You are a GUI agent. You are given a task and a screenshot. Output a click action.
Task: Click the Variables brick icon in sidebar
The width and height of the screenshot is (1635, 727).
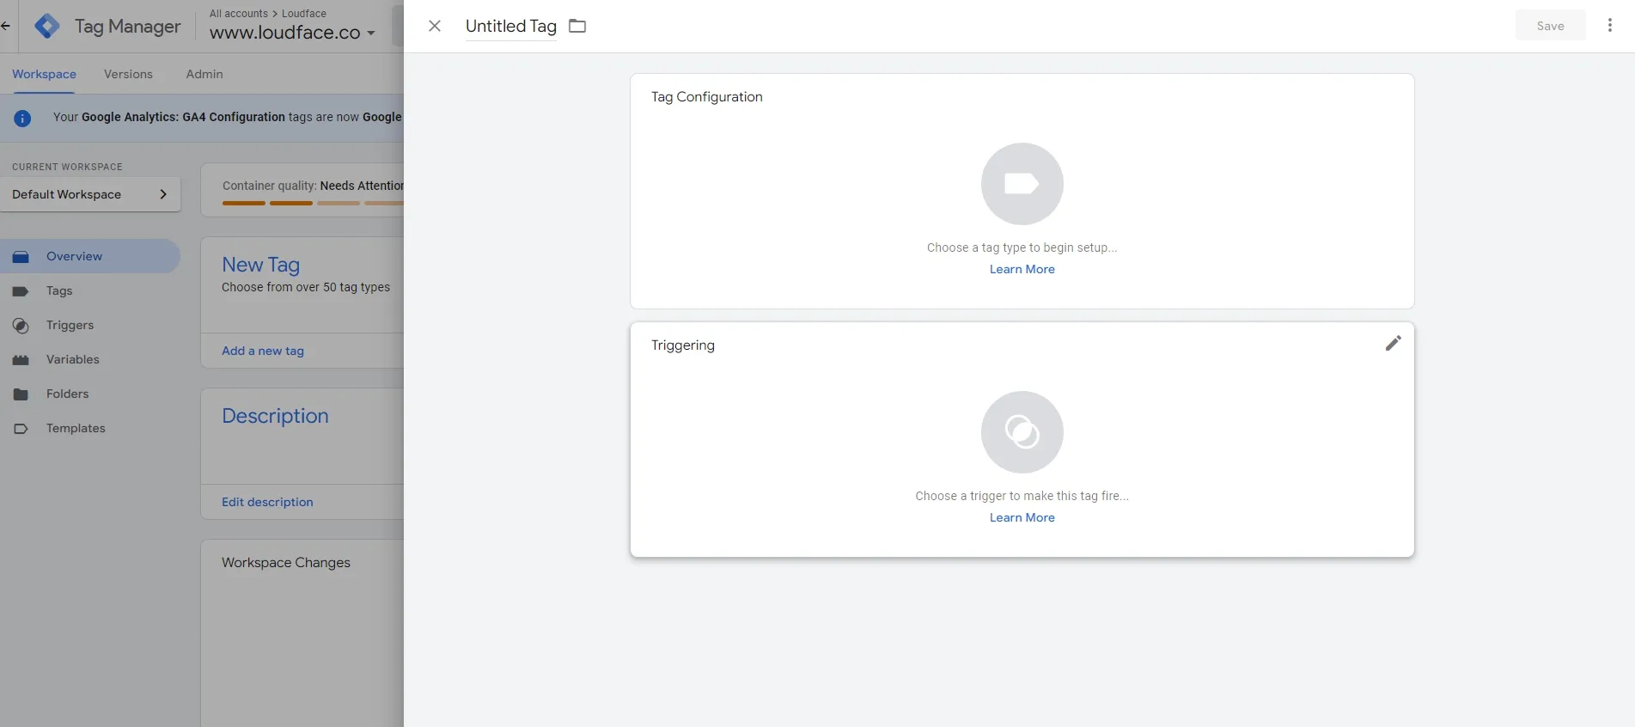point(21,360)
